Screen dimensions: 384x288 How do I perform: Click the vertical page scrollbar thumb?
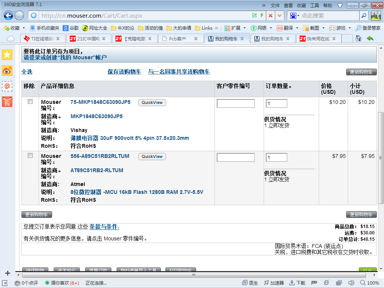coord(381,158)
